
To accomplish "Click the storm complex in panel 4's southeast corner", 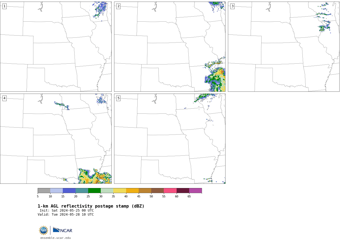I will (x=95, y=176).
